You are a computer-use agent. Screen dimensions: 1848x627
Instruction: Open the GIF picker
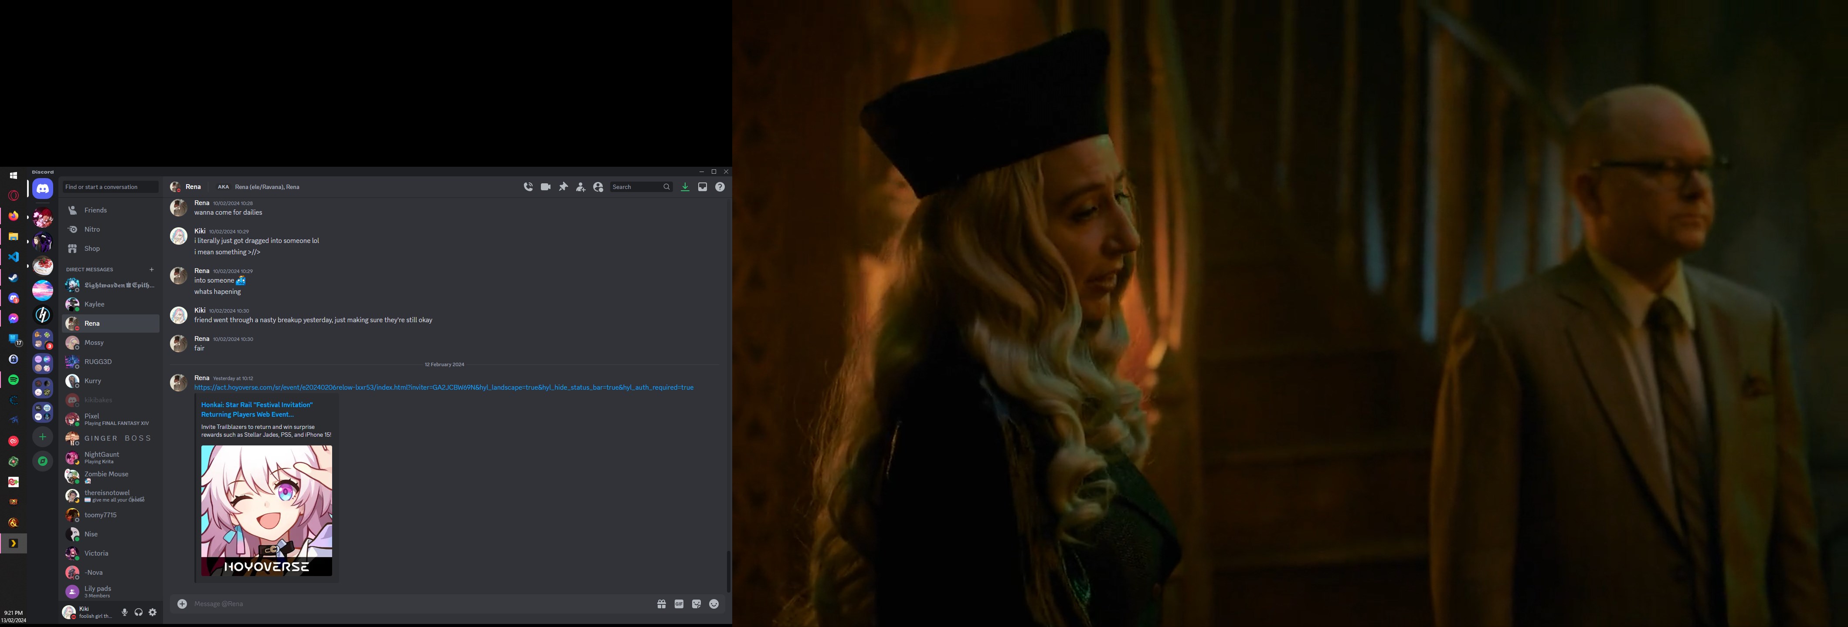(x=679, y=604)
